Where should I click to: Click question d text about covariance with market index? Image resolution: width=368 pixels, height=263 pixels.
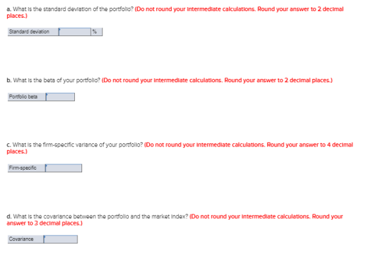[97, 216]
